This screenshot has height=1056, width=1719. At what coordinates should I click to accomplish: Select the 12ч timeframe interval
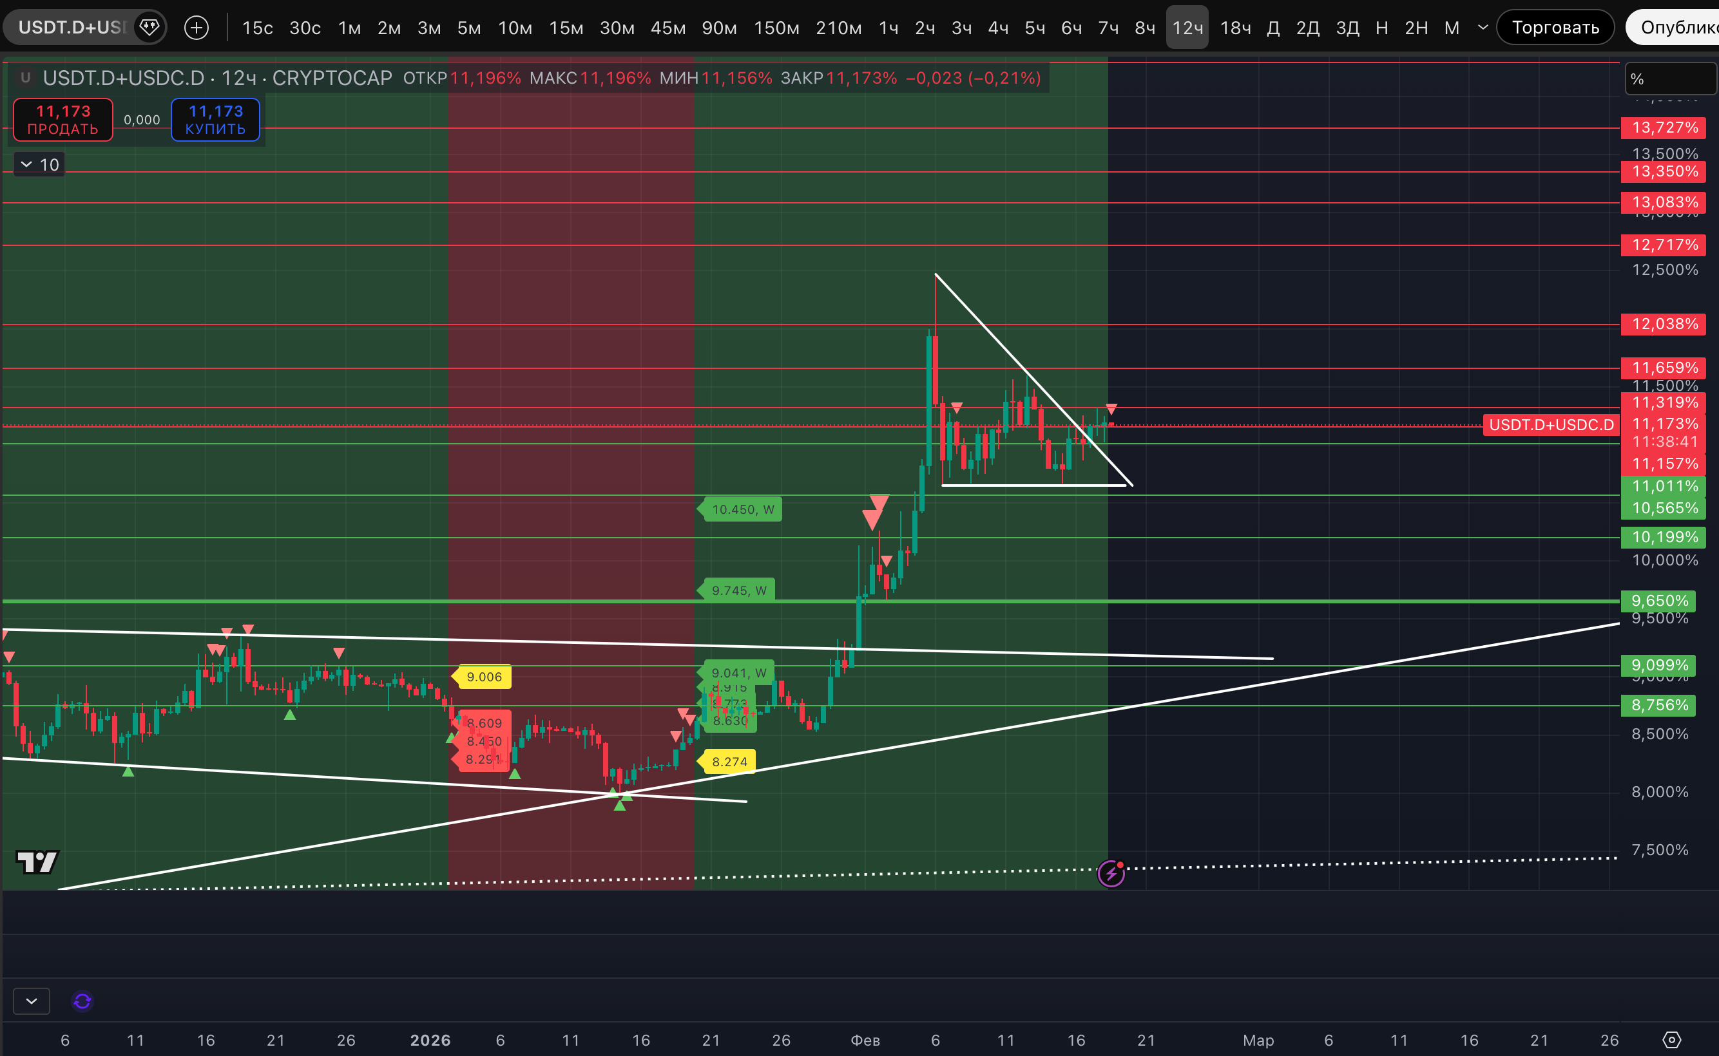[x=1187, y=28]
